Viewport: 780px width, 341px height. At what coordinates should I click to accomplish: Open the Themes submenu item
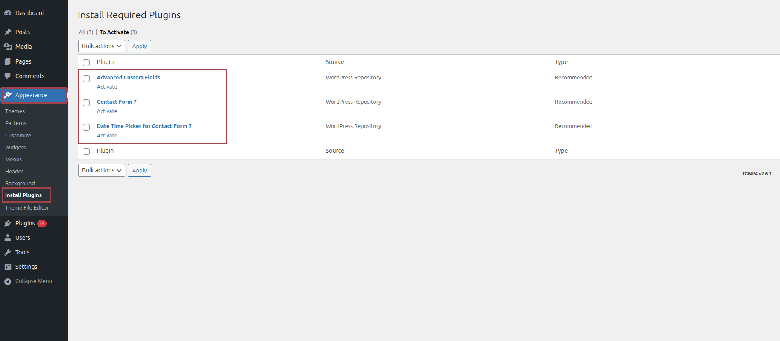15,111
